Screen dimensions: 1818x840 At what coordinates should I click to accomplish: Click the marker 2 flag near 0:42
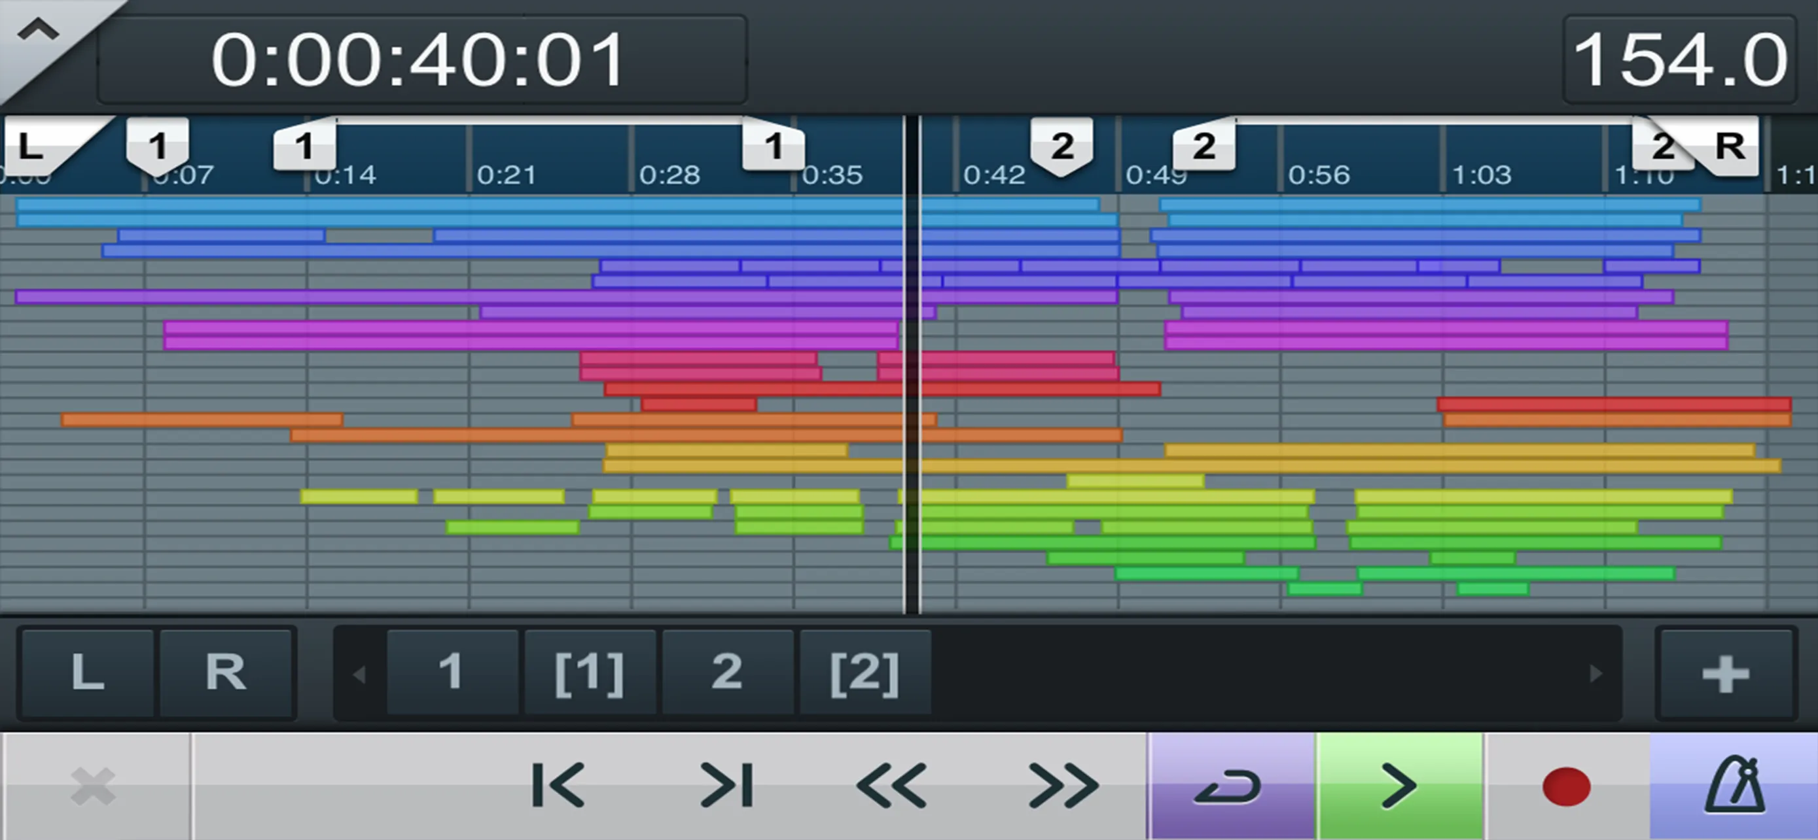tap(1061, 146)
